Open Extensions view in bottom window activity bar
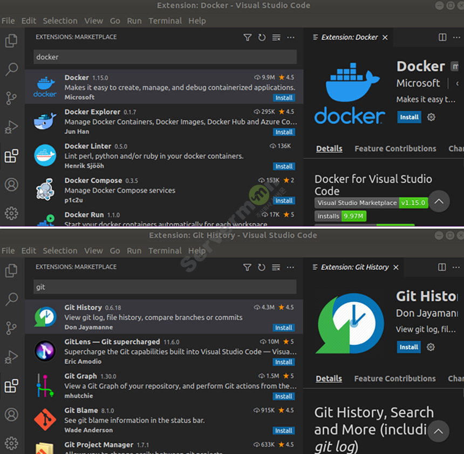This screenshot has width=464, height=454. (11, 385)
